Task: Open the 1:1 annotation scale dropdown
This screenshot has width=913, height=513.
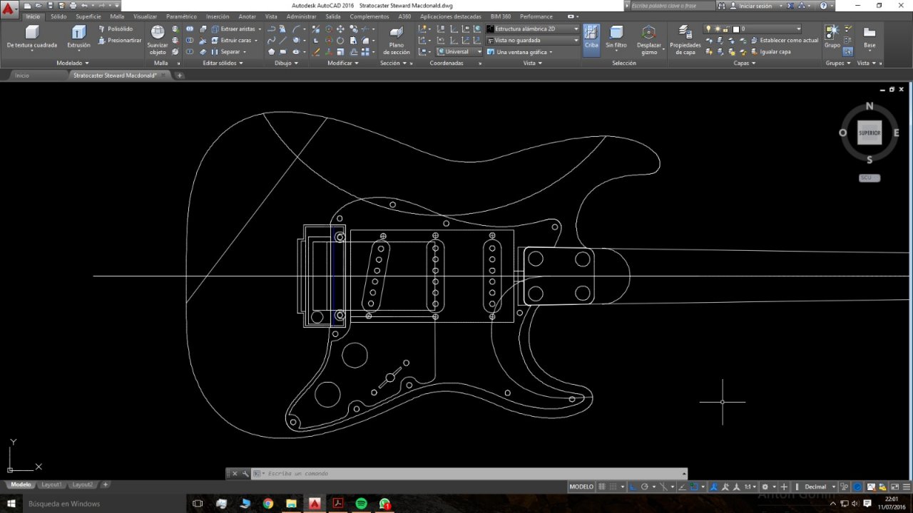Action: [x=751, y=487]
